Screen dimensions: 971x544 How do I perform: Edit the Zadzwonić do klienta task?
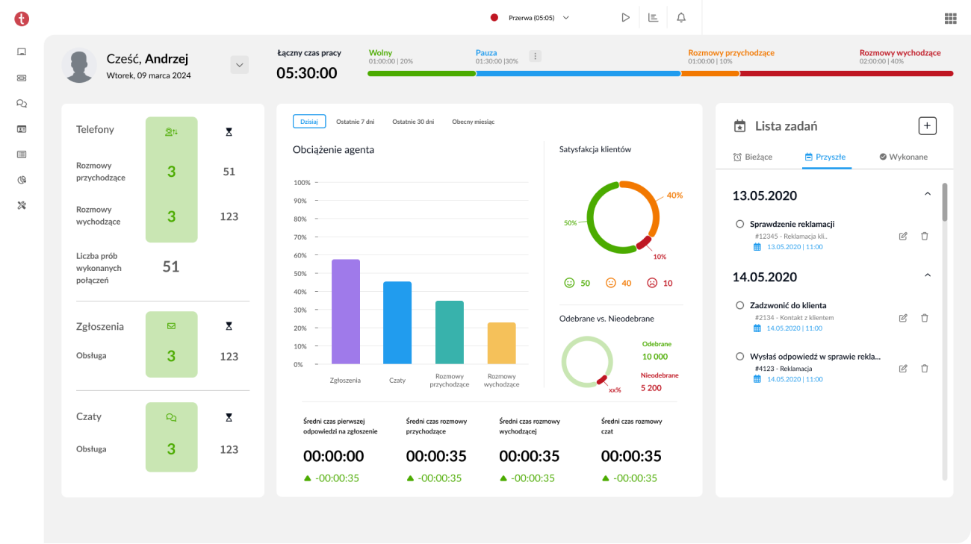903,317
